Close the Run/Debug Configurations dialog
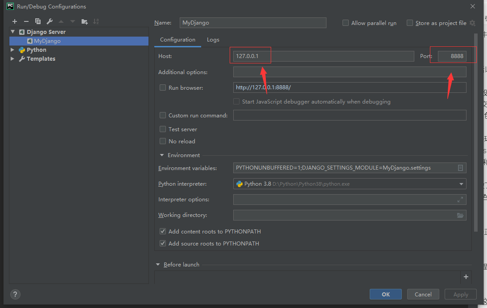Screen dimensions: 487x308 click(x=473, y=6)
